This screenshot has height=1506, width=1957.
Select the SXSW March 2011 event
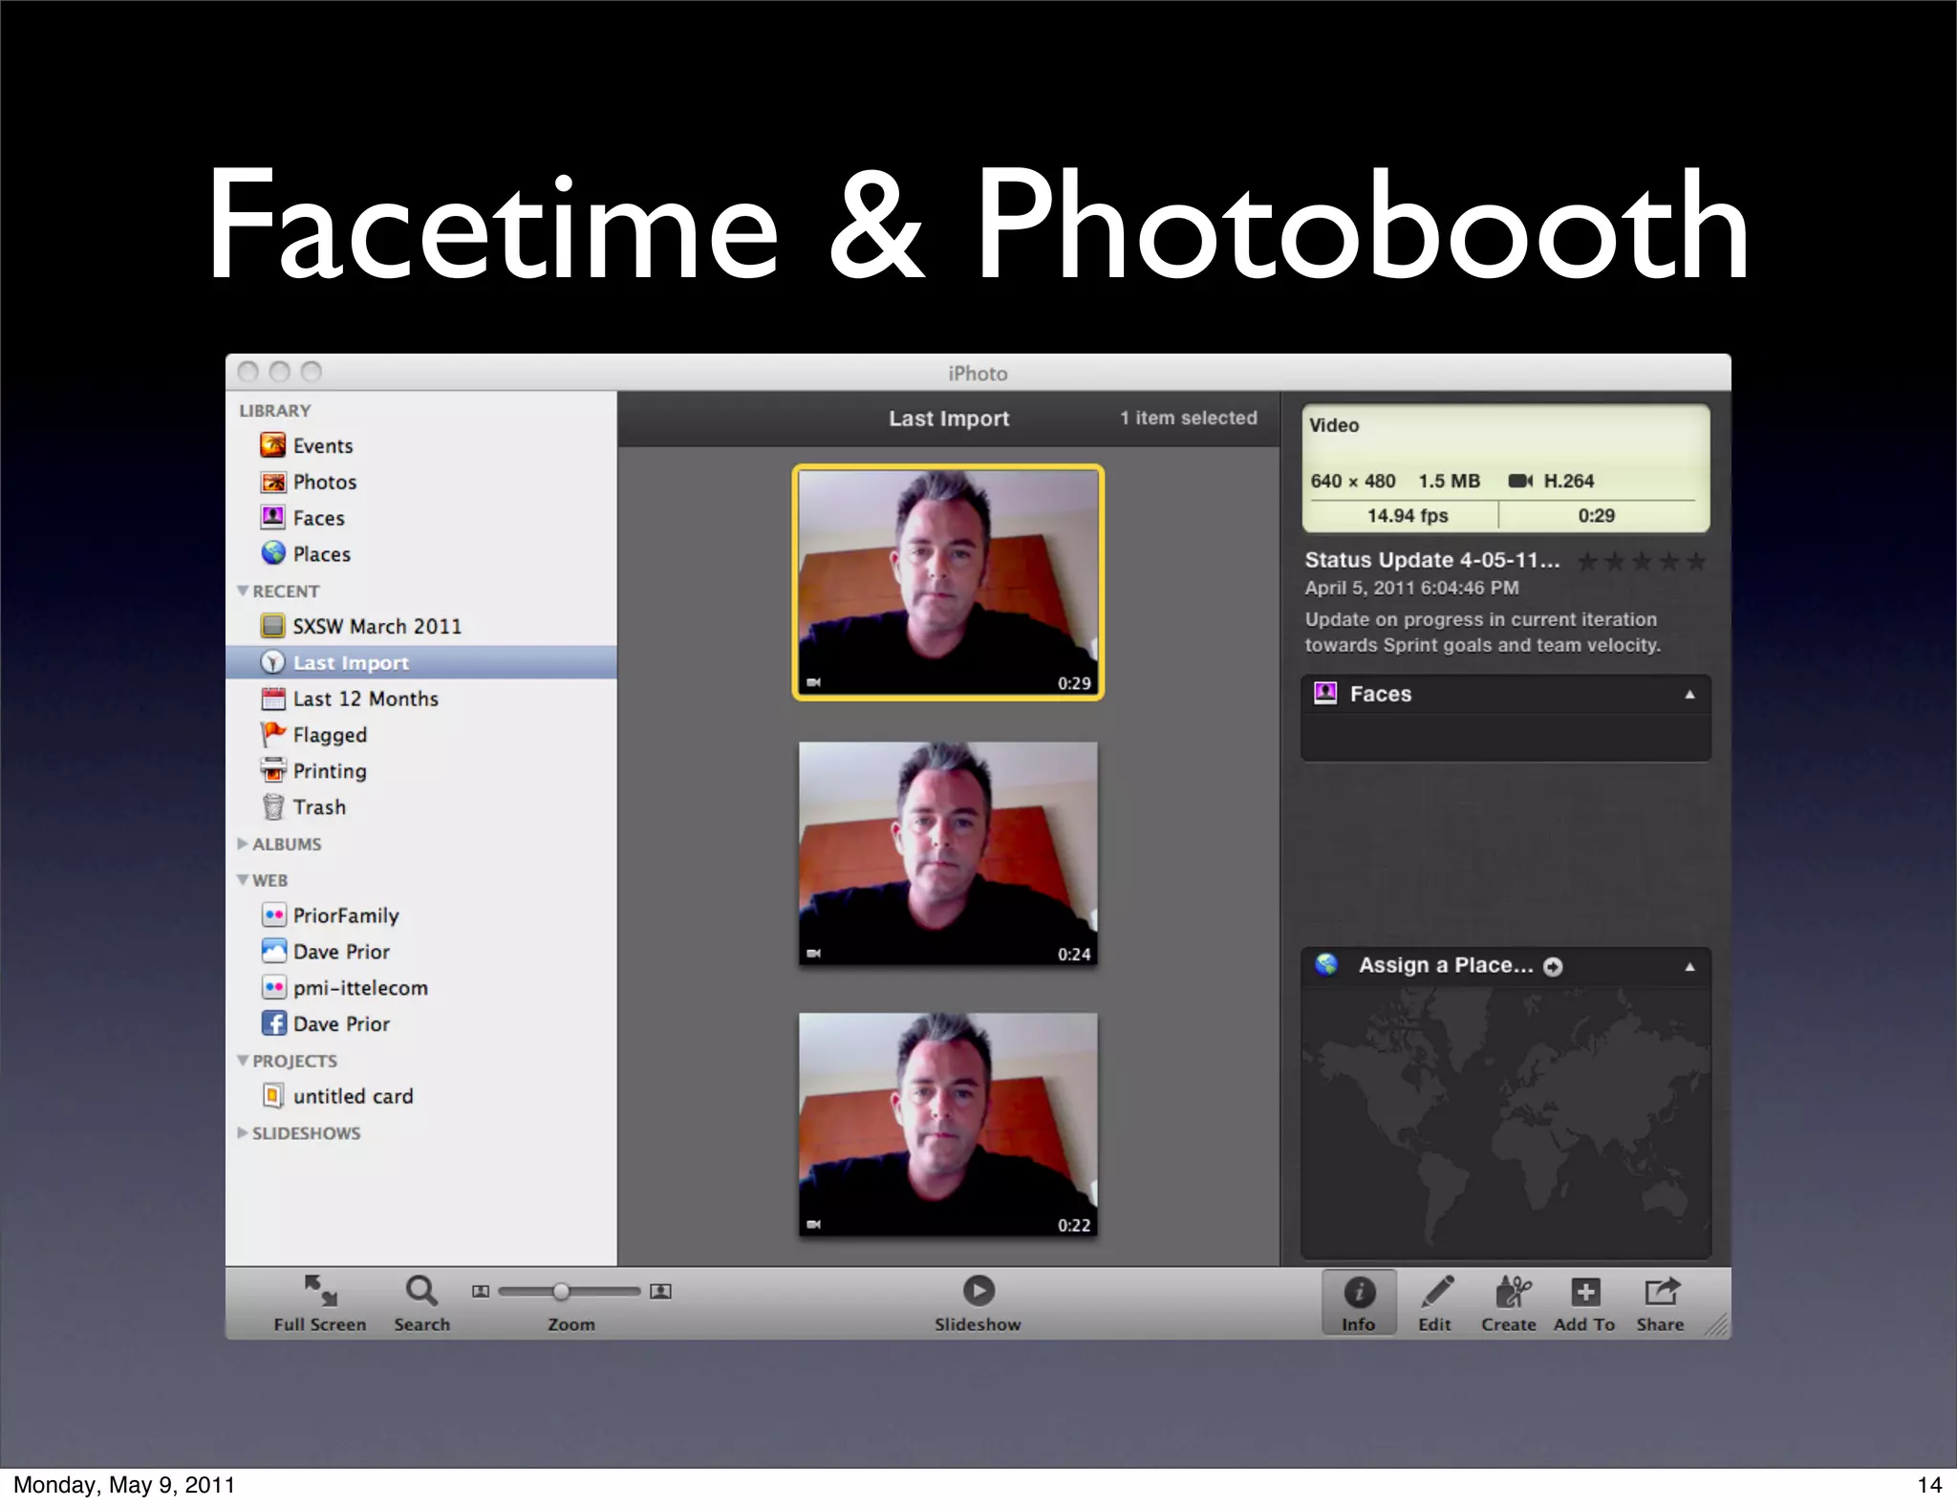tap(361, 626)
